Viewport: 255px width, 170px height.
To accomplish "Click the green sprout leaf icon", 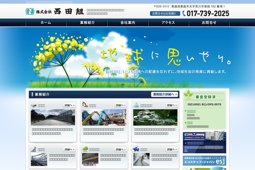I will pos(188,94).
